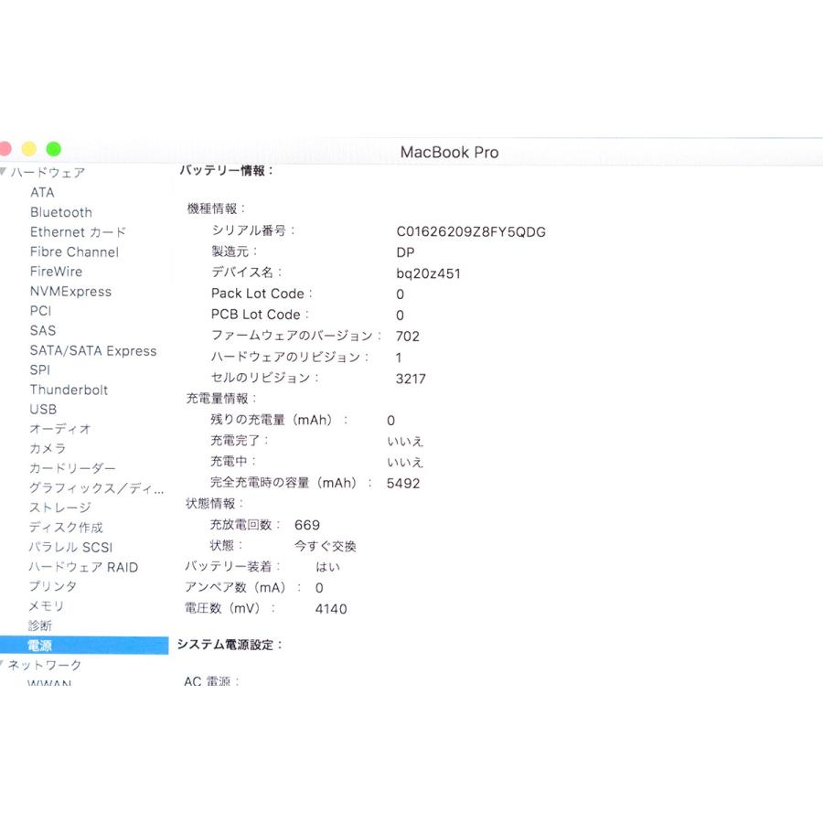Select the highlighted 電源 entry
This screenshot has height=823, width=823.
click(x=84, y=646)
